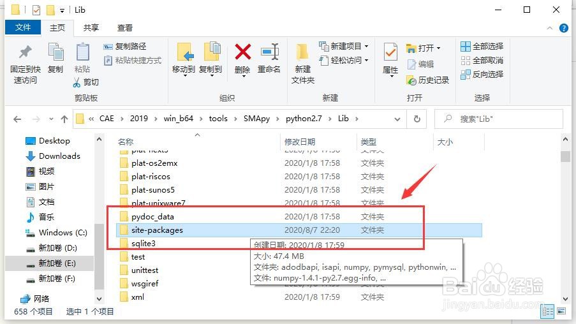The image size is (576, 324).
Task: Collapse the ribbon with chevron
Action: point(550,28)
